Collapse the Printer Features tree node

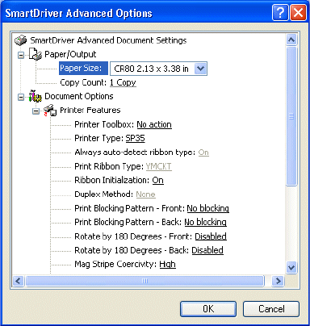(36, 111)
